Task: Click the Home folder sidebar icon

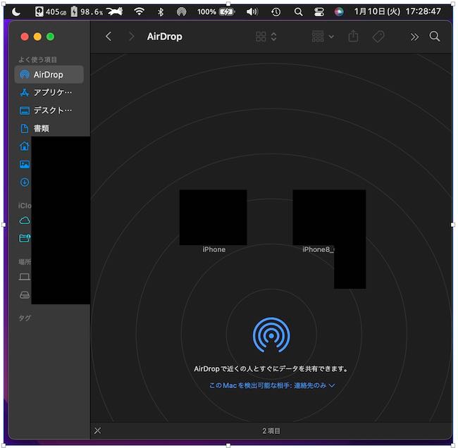Action: [25, 147]
